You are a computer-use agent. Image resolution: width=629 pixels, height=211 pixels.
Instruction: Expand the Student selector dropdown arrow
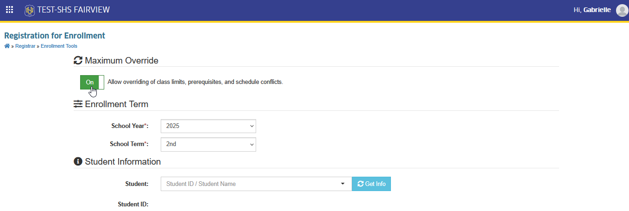[343, 184]
